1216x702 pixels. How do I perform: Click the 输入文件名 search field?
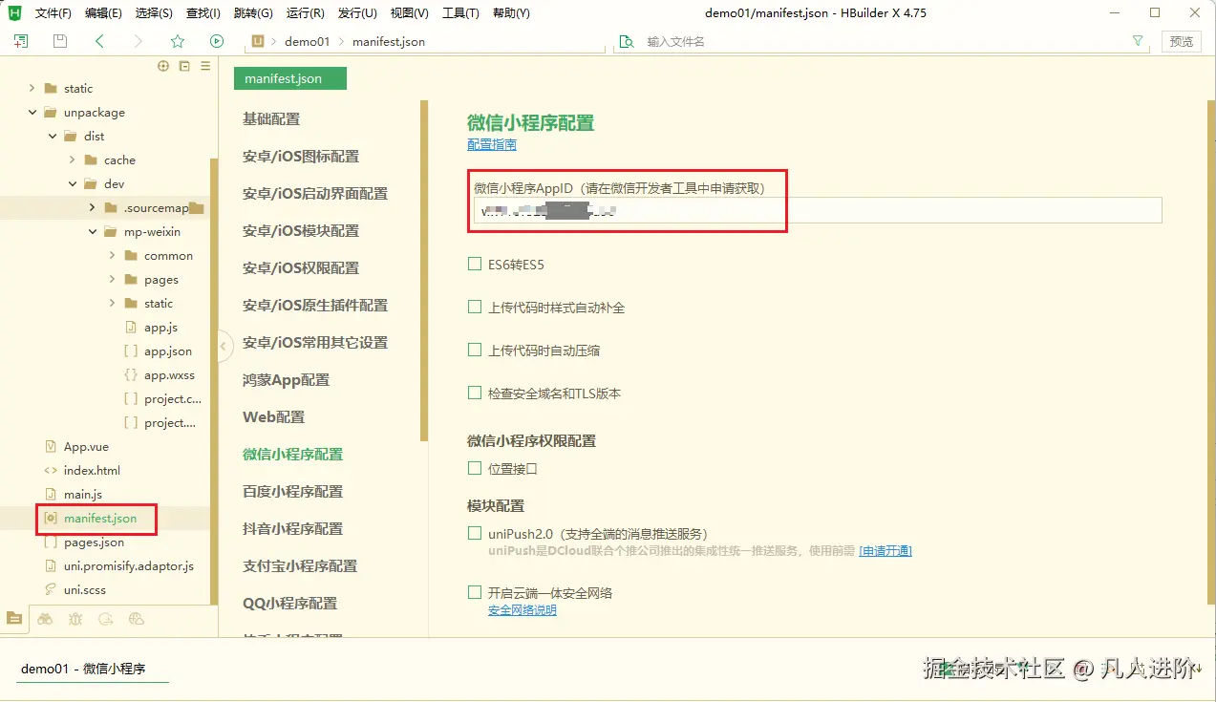coord(879,42)
